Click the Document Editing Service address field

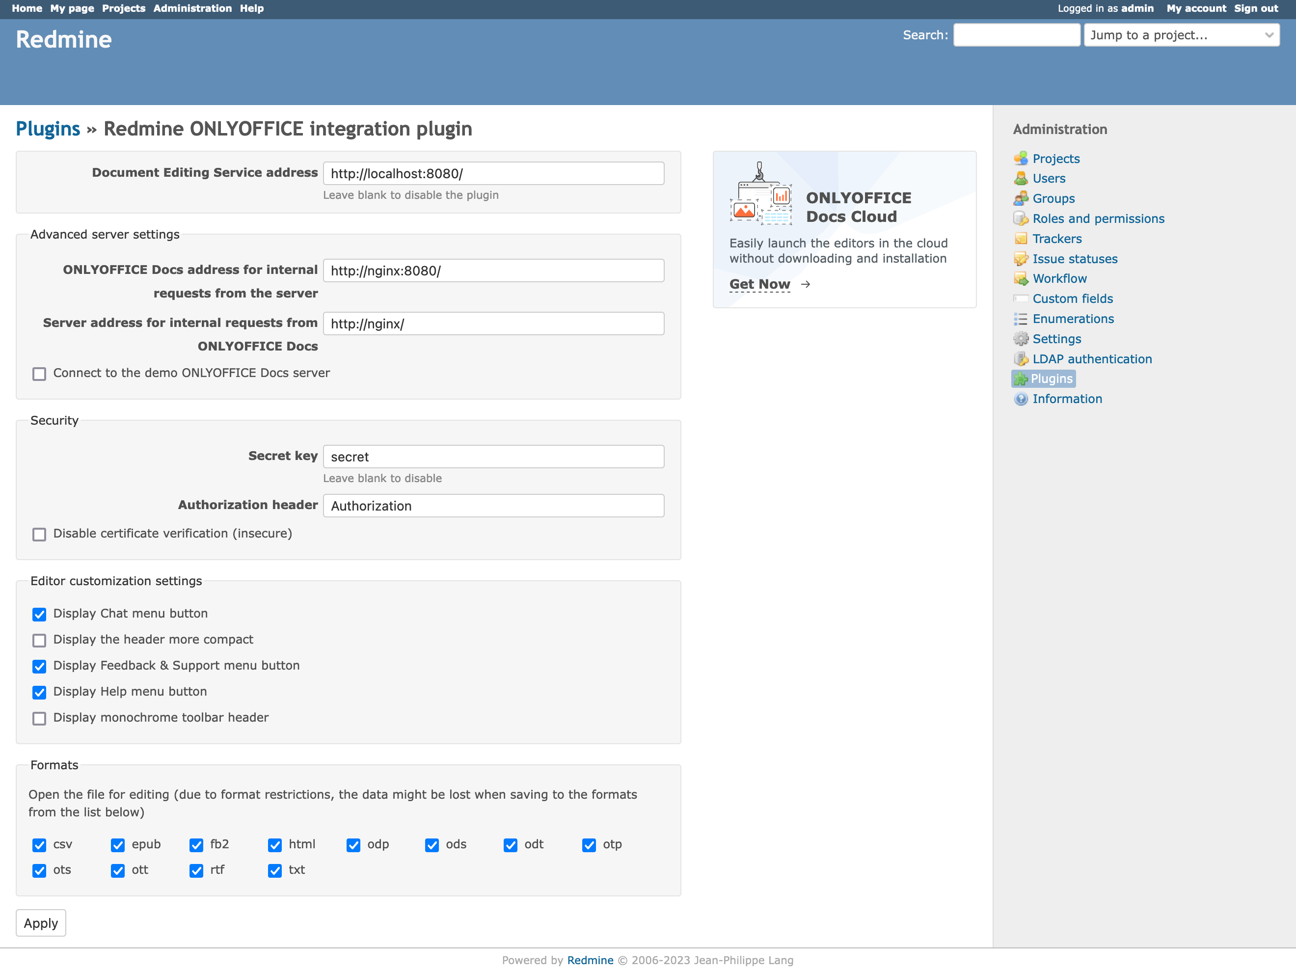(x=493, y=173)
